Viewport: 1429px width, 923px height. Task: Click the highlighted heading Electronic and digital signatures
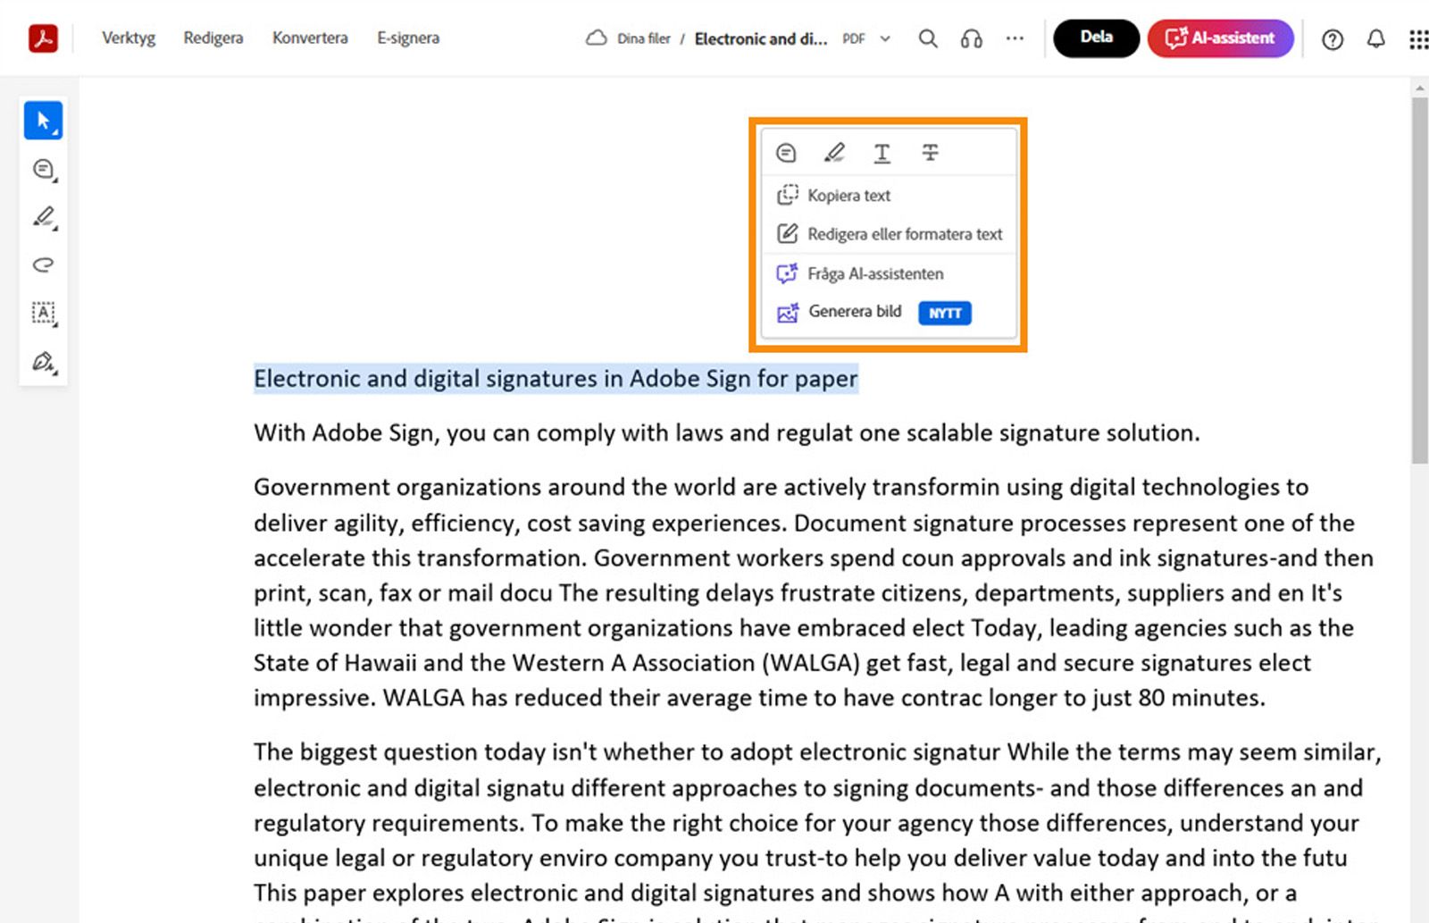pos(556,379)
